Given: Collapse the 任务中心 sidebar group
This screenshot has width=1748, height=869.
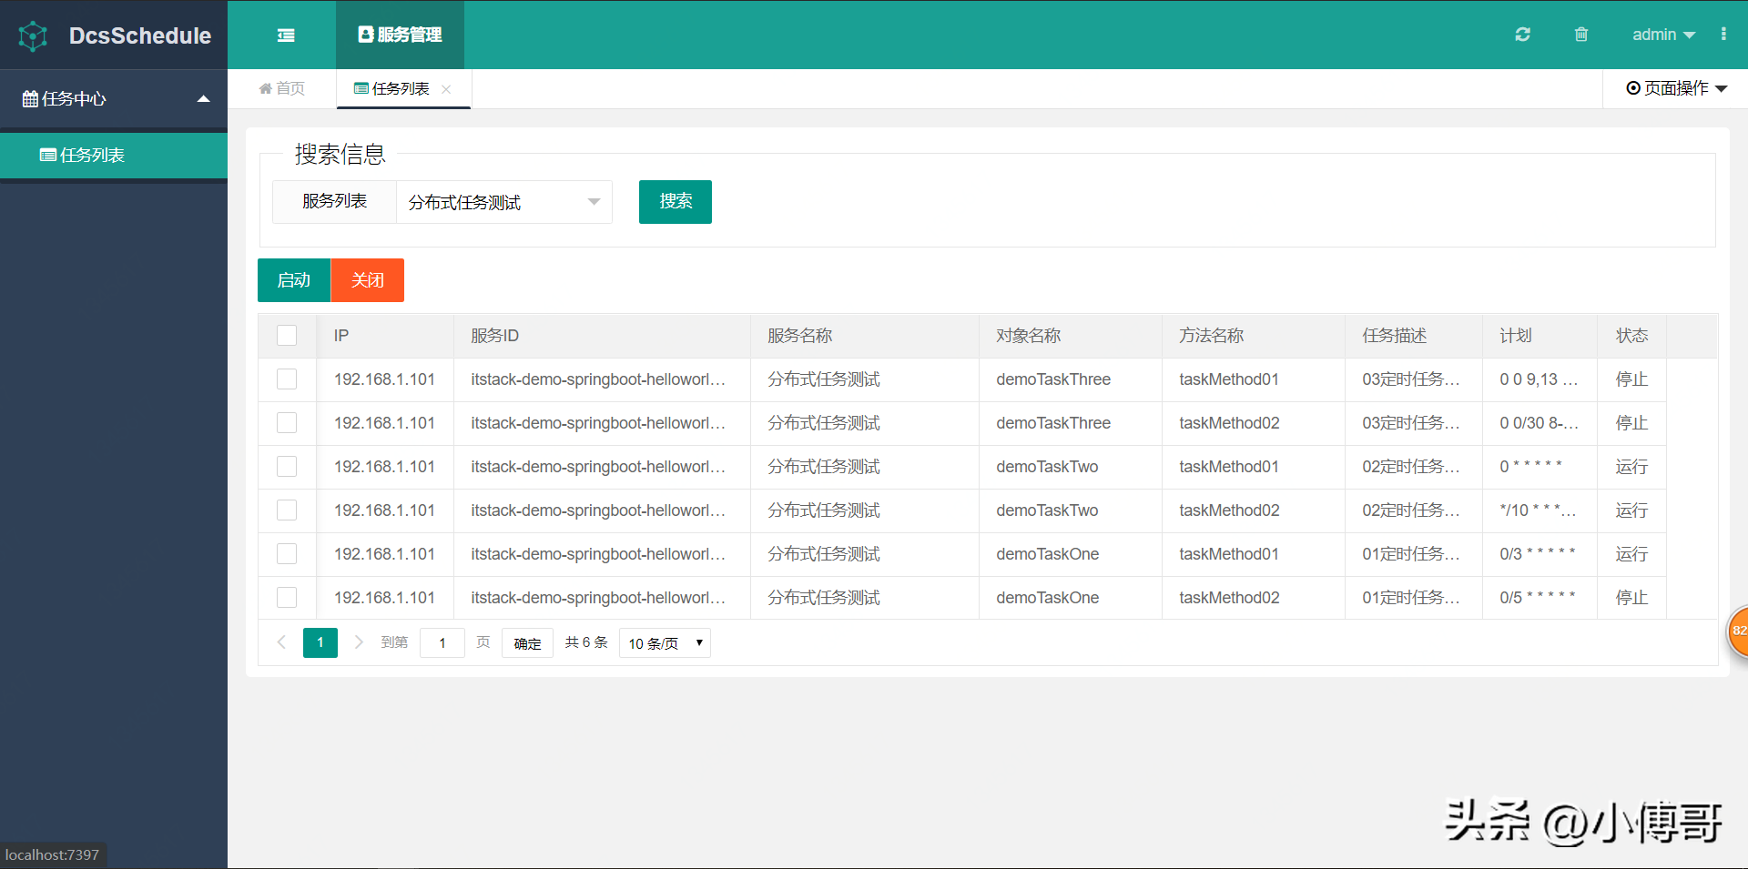Looking at the screenshot, I should tap(114, 98).
